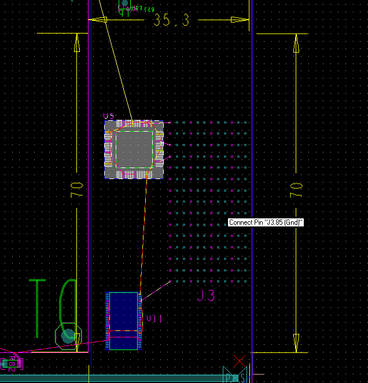Screen dimensions: 368x383
Task: Click the J3 connector designator label
Action: (x=206, y=296)
